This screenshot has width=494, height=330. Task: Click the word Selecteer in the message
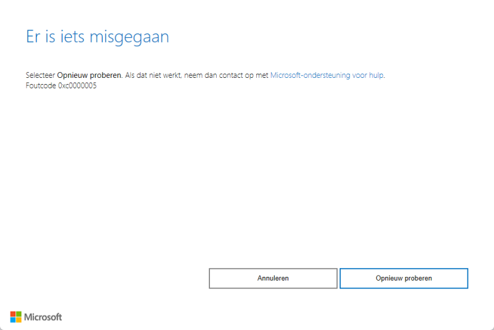(40, 75)
